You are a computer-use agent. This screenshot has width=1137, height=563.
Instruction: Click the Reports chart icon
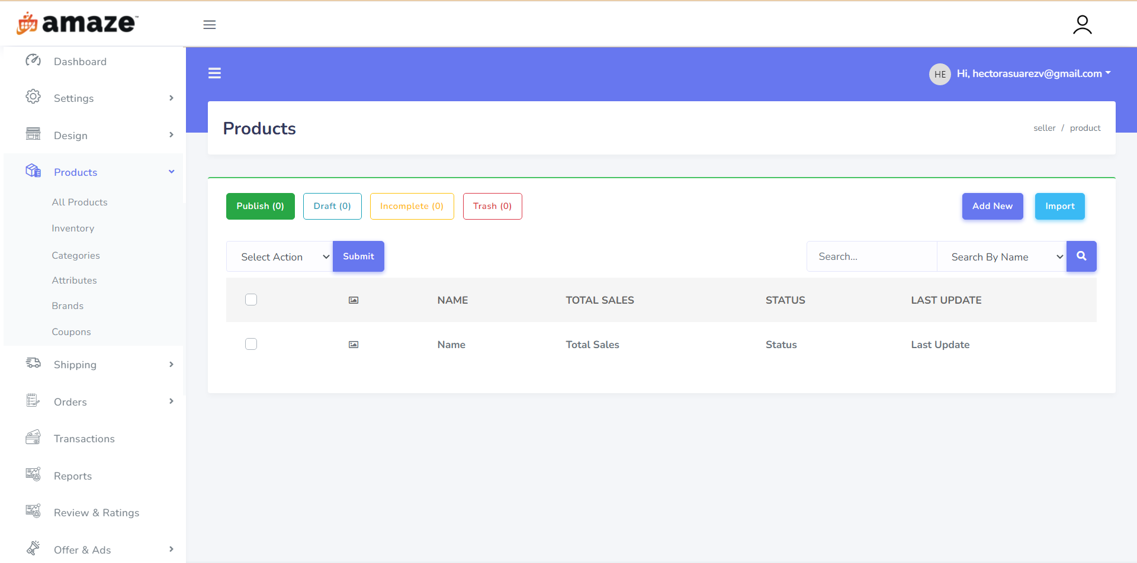pyautogui.click(x=33, y=474)
